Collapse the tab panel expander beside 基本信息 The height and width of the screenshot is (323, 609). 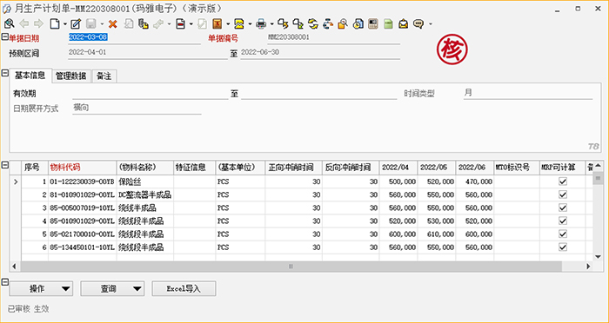pyautogui.click(x=4, y=73)
